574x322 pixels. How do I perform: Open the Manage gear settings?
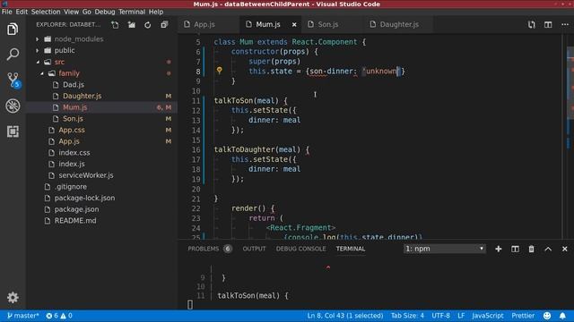coord(13,298)
